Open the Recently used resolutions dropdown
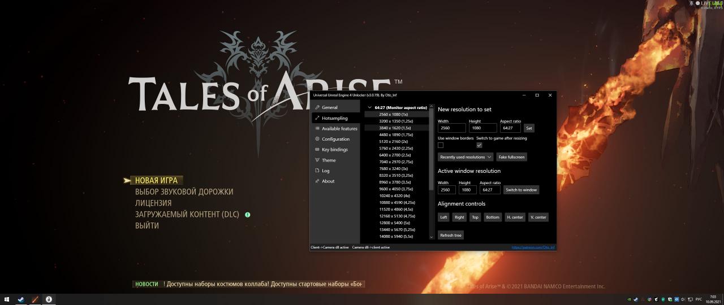The width and height of the screenshot is (724, 305). coord(466,157)
